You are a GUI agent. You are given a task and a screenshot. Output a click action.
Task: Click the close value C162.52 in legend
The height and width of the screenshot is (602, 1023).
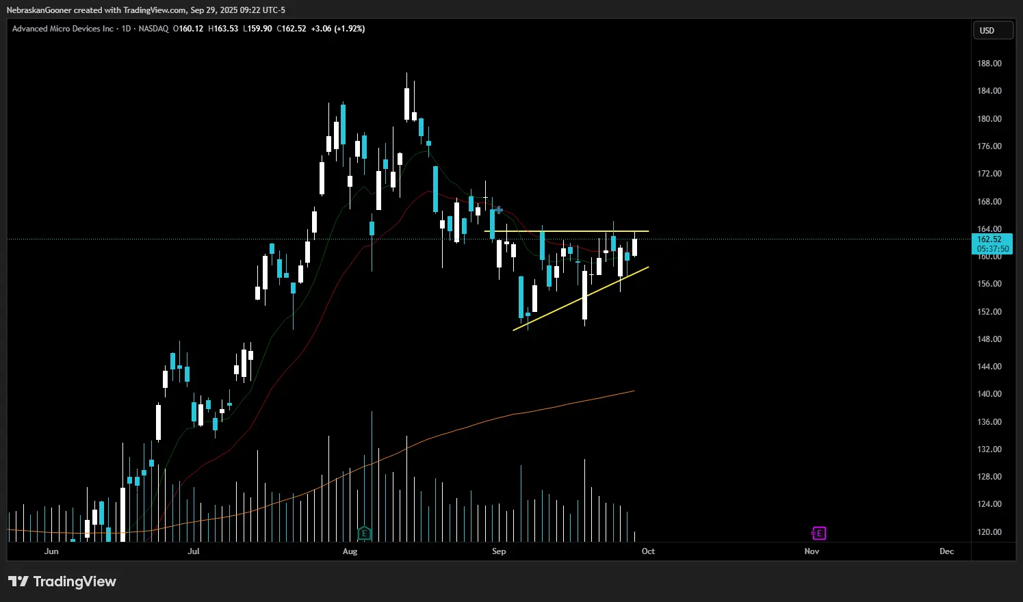point(292,29)
